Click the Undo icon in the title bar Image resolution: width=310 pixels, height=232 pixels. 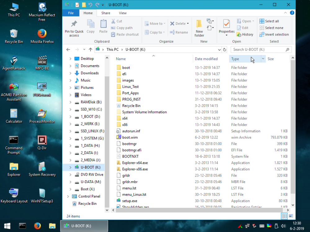90,5
